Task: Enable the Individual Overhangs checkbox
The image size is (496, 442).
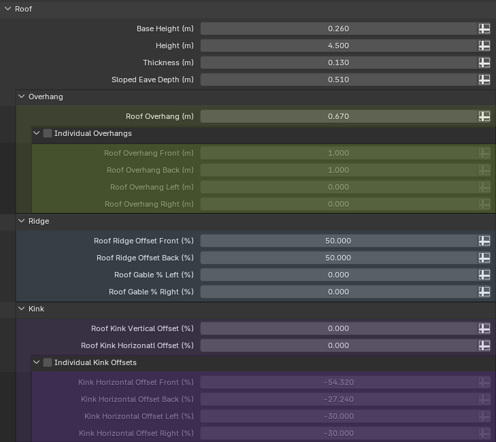Action: [48, 133]
